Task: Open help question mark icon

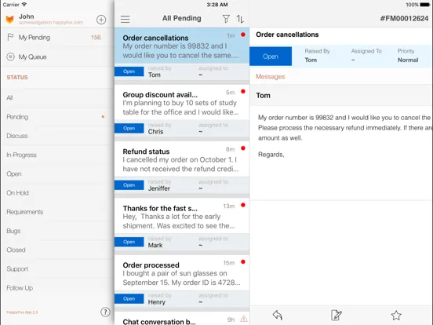Action: [x=105, y=312]
